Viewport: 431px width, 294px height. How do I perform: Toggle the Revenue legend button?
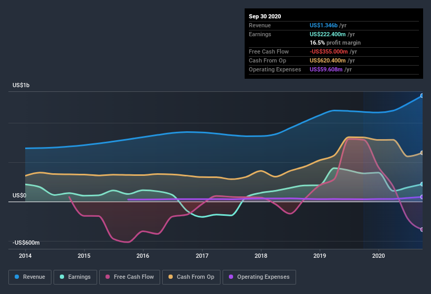pyautogui.click(x=30, y=277)
